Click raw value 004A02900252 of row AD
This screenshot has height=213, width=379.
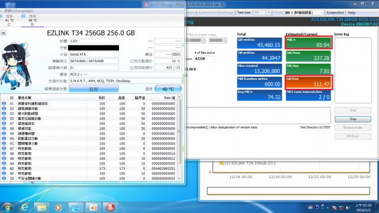click(x=163, y=168)
